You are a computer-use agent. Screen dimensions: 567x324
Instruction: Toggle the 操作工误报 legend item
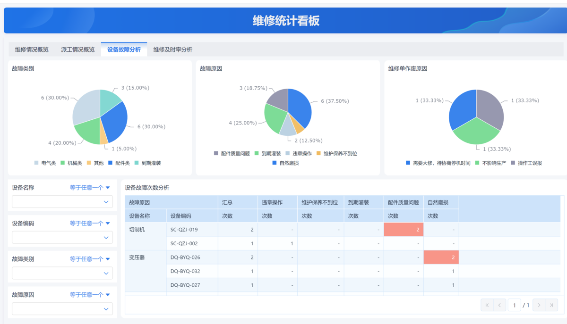[526, 163]
